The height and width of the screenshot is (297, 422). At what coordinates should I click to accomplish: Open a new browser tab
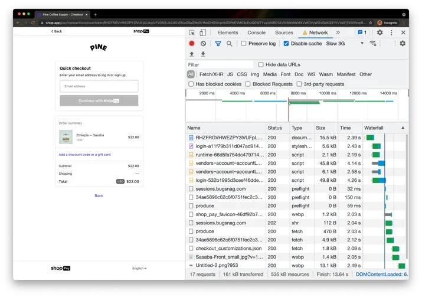[x=95, y=15]
